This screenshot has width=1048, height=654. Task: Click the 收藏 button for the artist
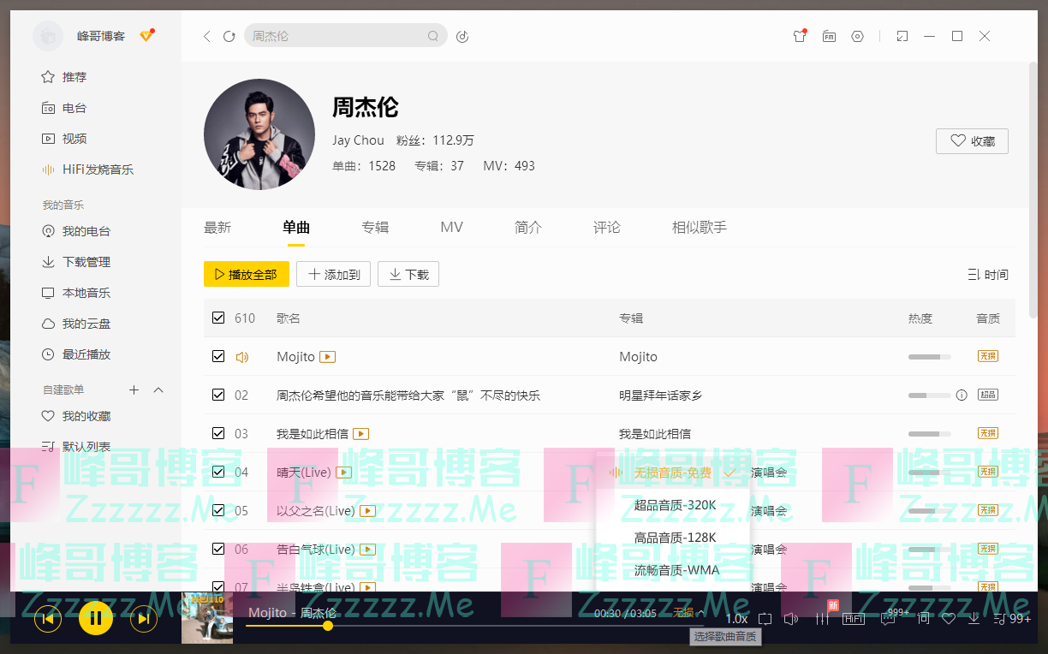coord(972,141)
